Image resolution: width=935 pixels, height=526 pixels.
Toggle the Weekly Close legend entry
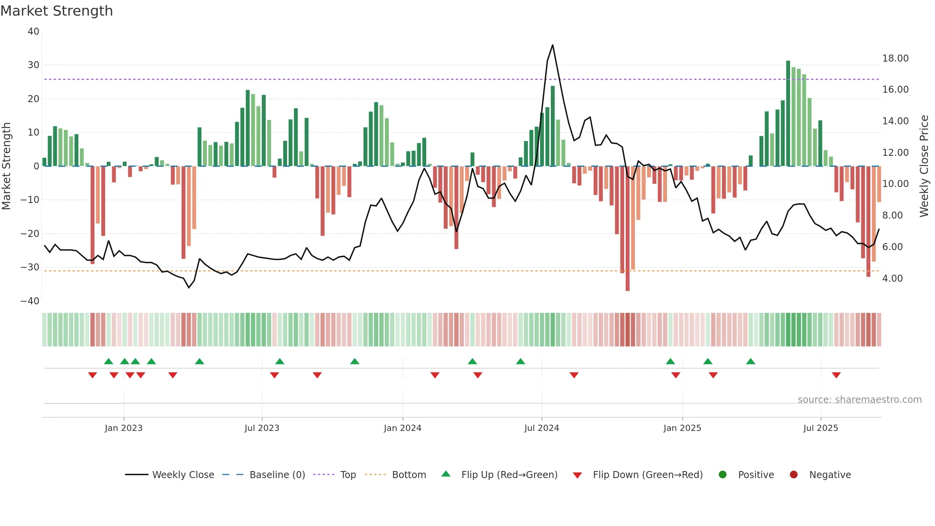click(x=169, y=475)
